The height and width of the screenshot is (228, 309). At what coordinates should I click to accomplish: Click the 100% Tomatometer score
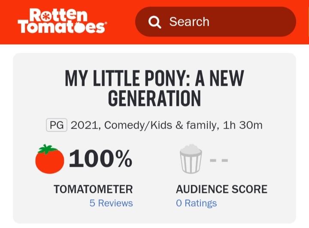(x=100, y=159)
